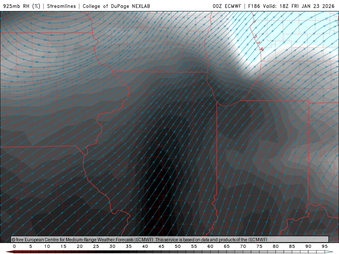The height and width of the screenshot is (254, 339).
Task: Select the "Streamlines" label in the header
Action: click(x=61, y=6)
